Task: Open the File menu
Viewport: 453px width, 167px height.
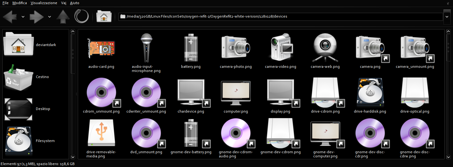Action: pyautogui.click(x=5, y=3)
